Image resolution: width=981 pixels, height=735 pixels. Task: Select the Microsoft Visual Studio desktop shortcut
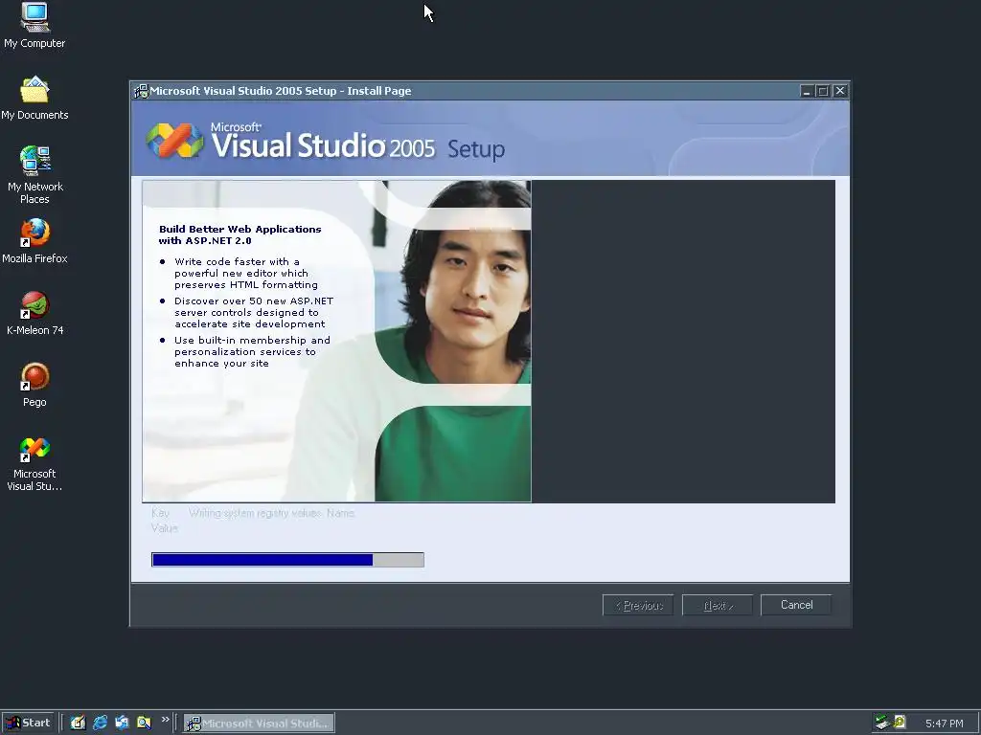(34, 464)
